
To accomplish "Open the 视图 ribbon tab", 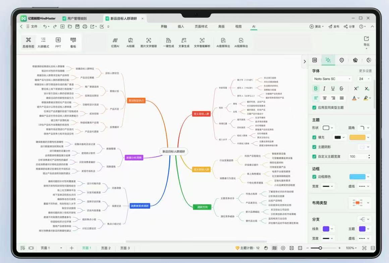I will point(238,26).
